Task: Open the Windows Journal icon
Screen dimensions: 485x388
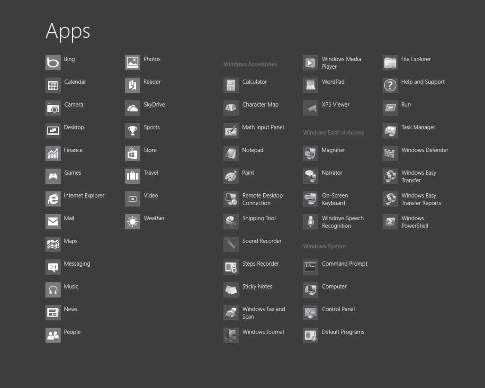Action: (x=231, y=335)
